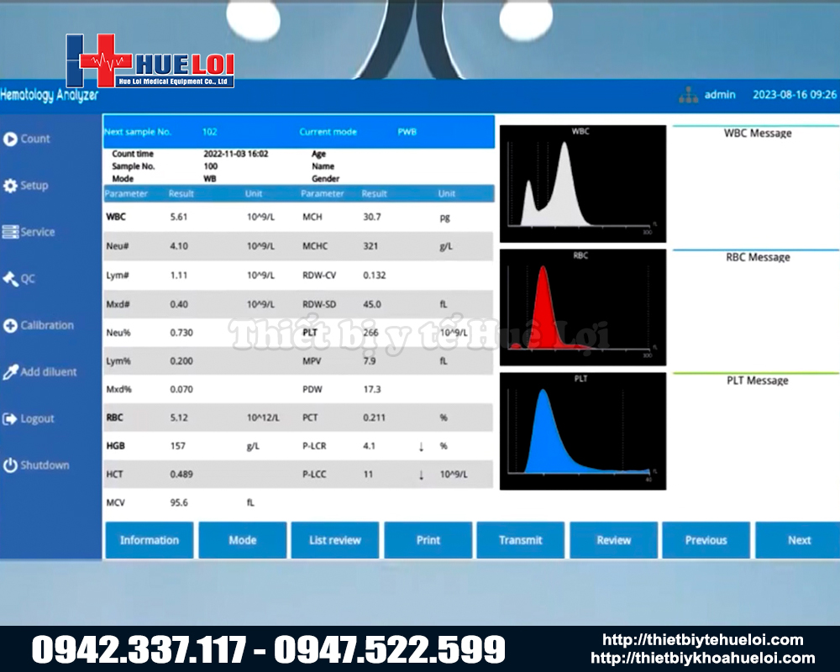
Task: Click the Review button
Action: tap(613, 540)
